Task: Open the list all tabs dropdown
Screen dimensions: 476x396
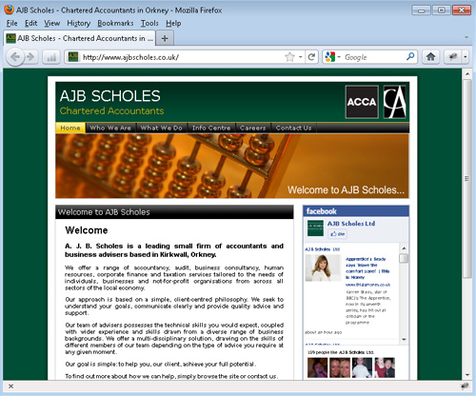Action: click(x=466, y=37)
